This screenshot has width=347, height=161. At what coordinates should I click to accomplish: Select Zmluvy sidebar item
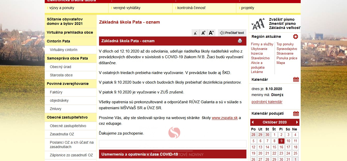(x=71, y=109)
